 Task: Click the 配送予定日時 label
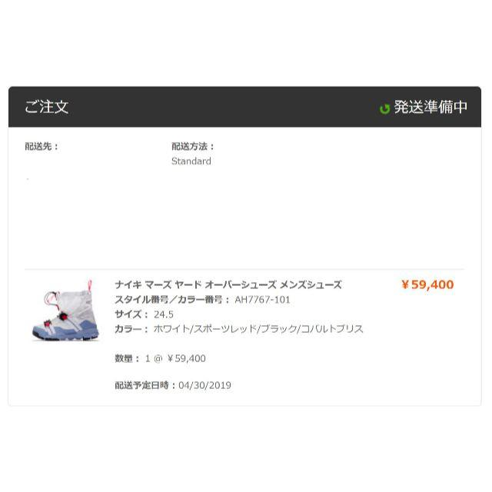(x=145, y=385)
